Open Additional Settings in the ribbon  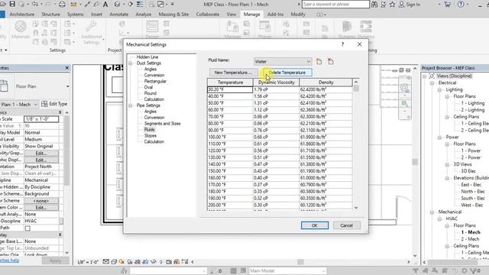point(92,33)
